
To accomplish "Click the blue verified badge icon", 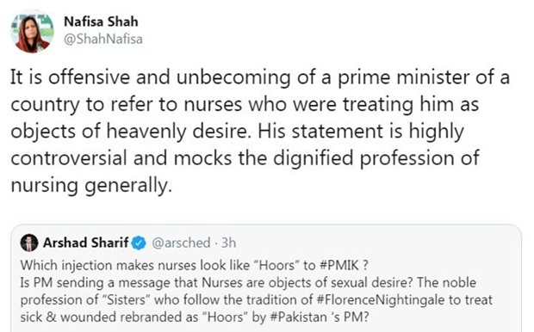I will click(x=139, y=243).
